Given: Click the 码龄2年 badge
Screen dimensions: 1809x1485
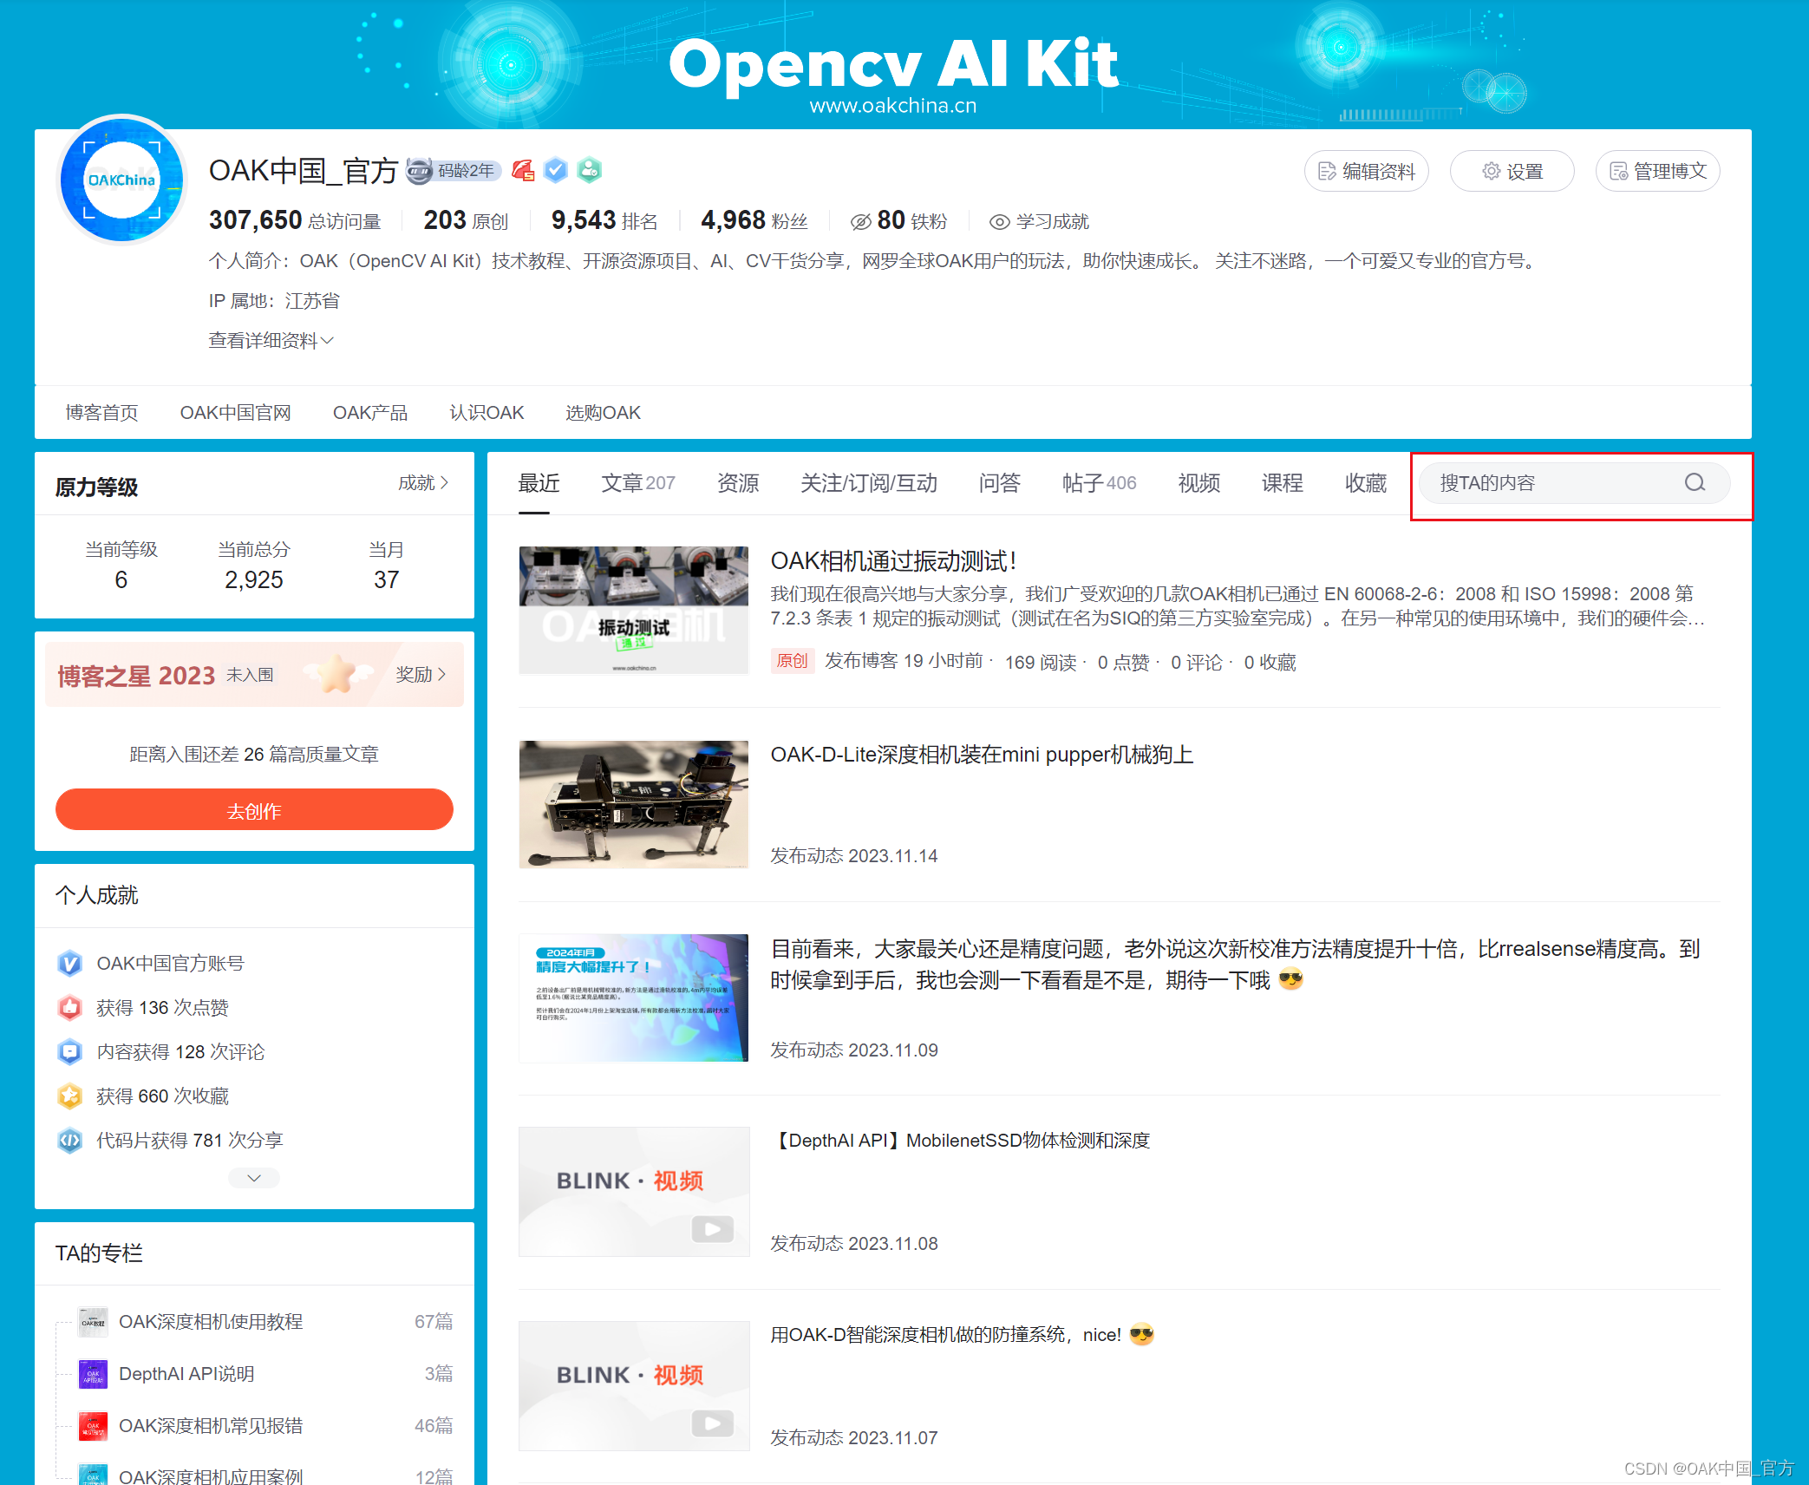Looking at the screenshot, I should 454,171.
